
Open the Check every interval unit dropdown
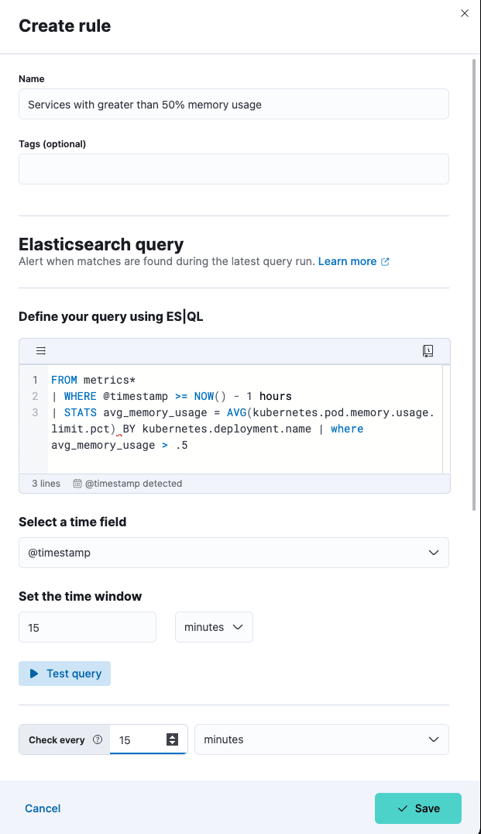(321, 739)
